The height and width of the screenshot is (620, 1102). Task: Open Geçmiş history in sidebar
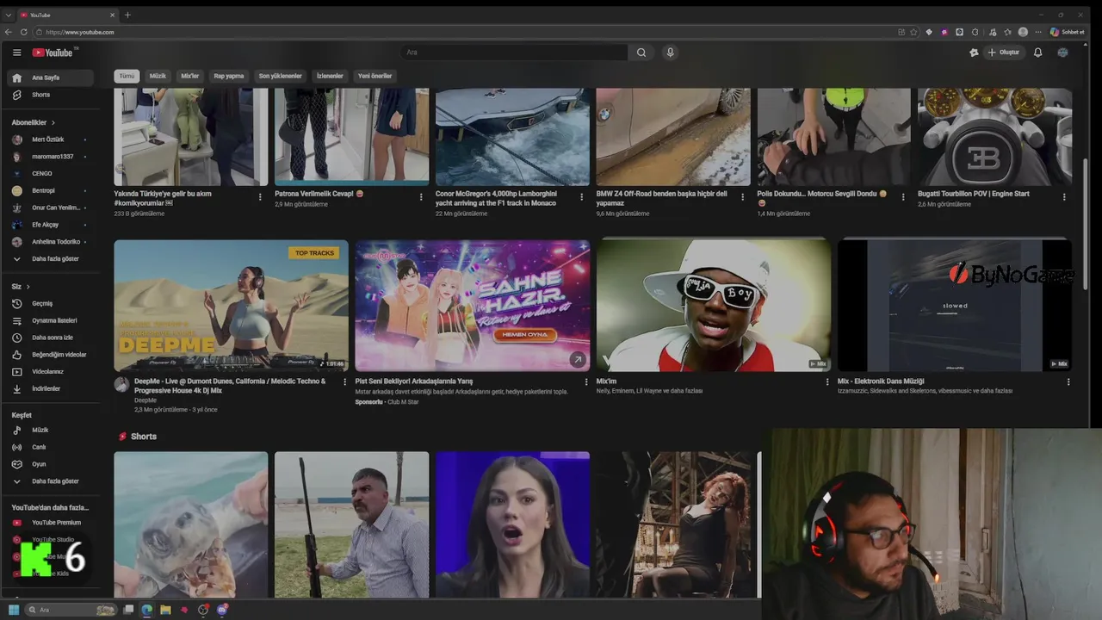tap(52, 303)
